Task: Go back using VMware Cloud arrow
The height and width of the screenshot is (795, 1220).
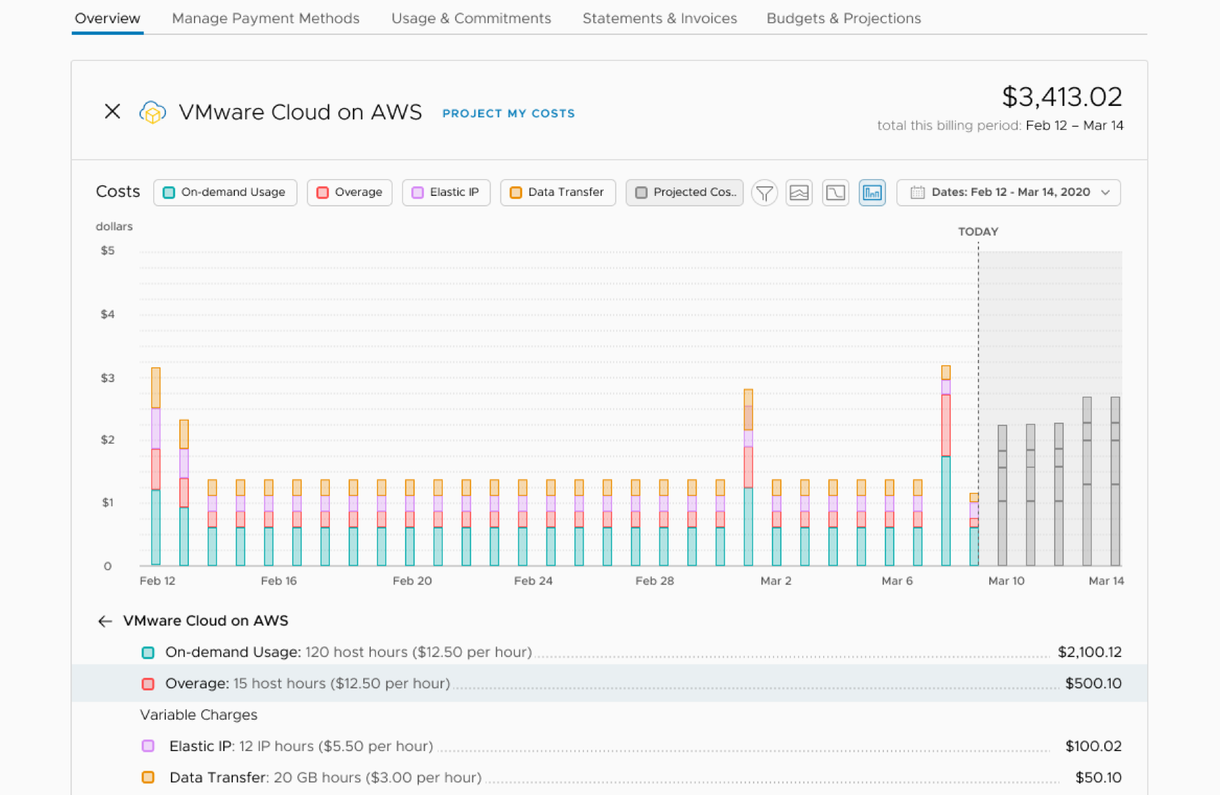Action: coord(105,621)
